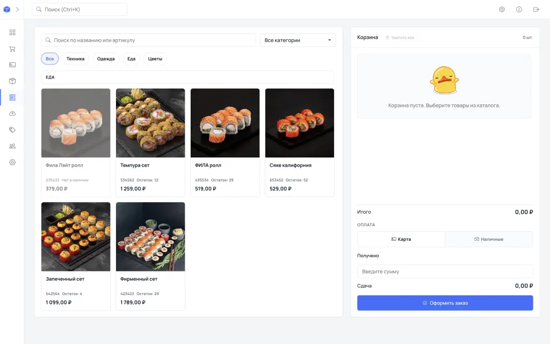Toggle the Все category filter chip
Image resolution: width=550 pixels, height=344 pixels.
coord(50,59)
